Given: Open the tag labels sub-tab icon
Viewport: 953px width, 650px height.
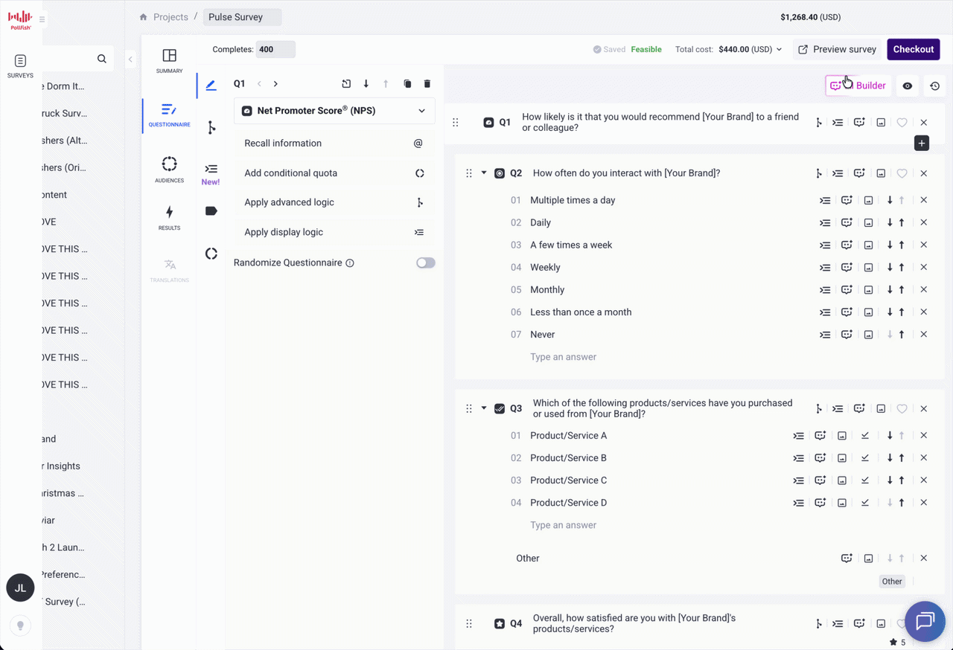Looking at the screenshot, I should 211,211.
